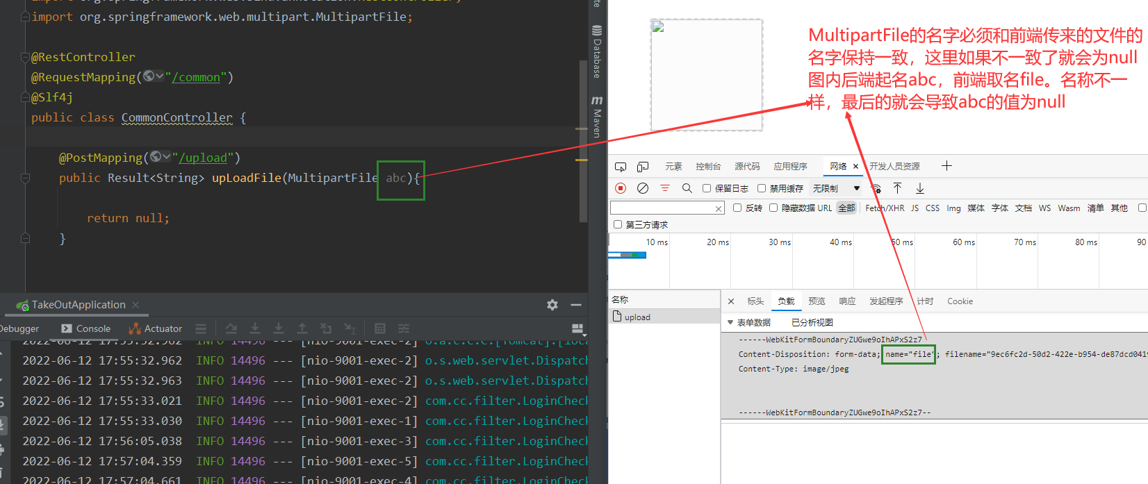This screenshot has height=484, width=1148.
Task: Tick the 反转 invert filter checkbox
Action: (x=737, y=208)
